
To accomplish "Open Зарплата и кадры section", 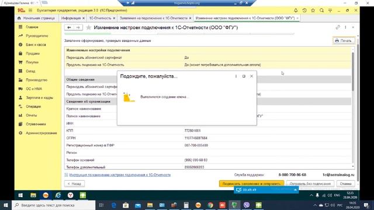I will pos(39,97).
